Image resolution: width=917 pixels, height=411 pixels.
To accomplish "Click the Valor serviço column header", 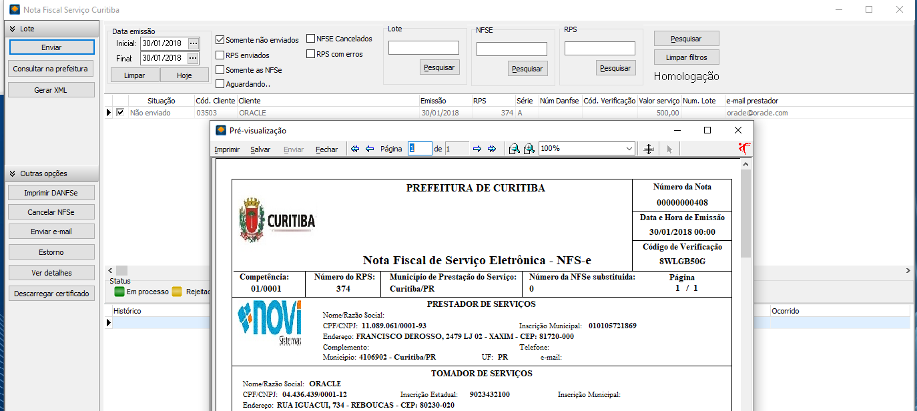I will click(x=659, y=101).
